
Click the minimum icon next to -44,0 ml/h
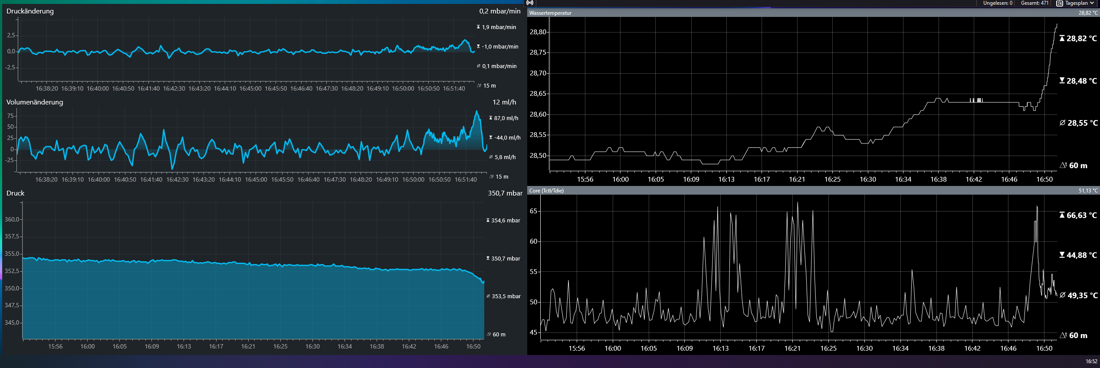491,137
